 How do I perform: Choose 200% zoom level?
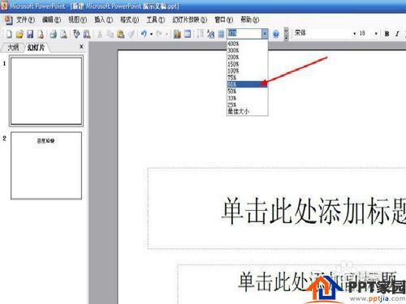(248, 58)
